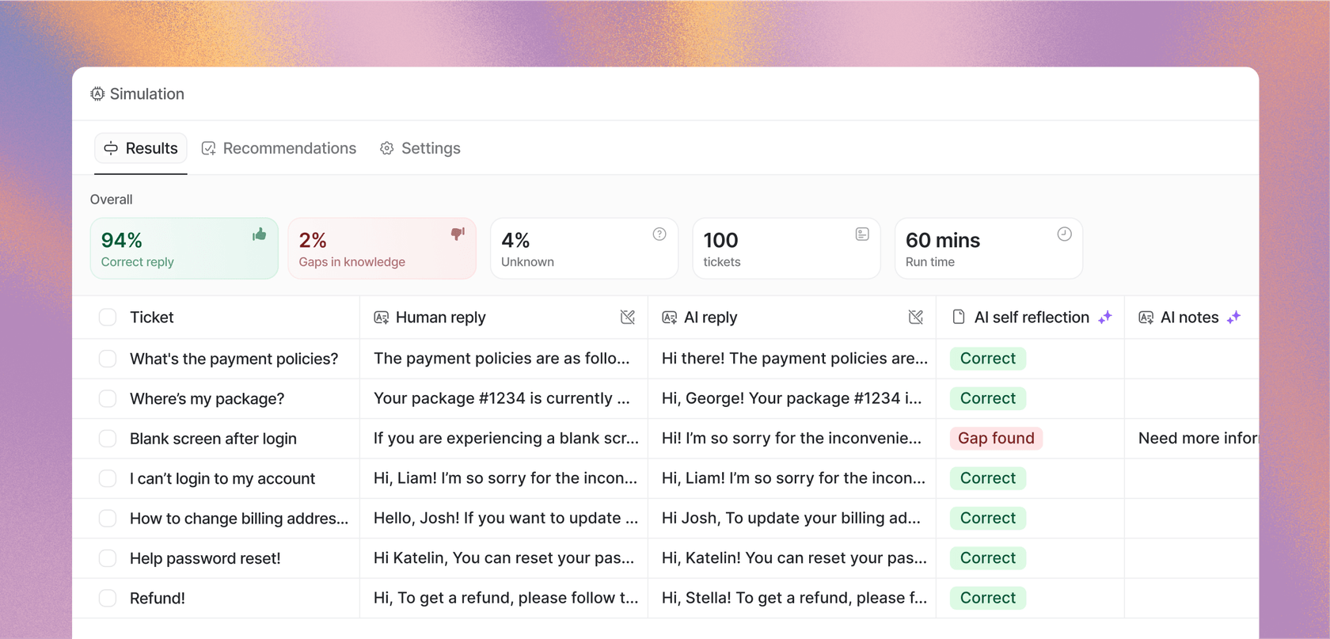Check the box for "Where's my package?" ticket

[x=108, y=399]
